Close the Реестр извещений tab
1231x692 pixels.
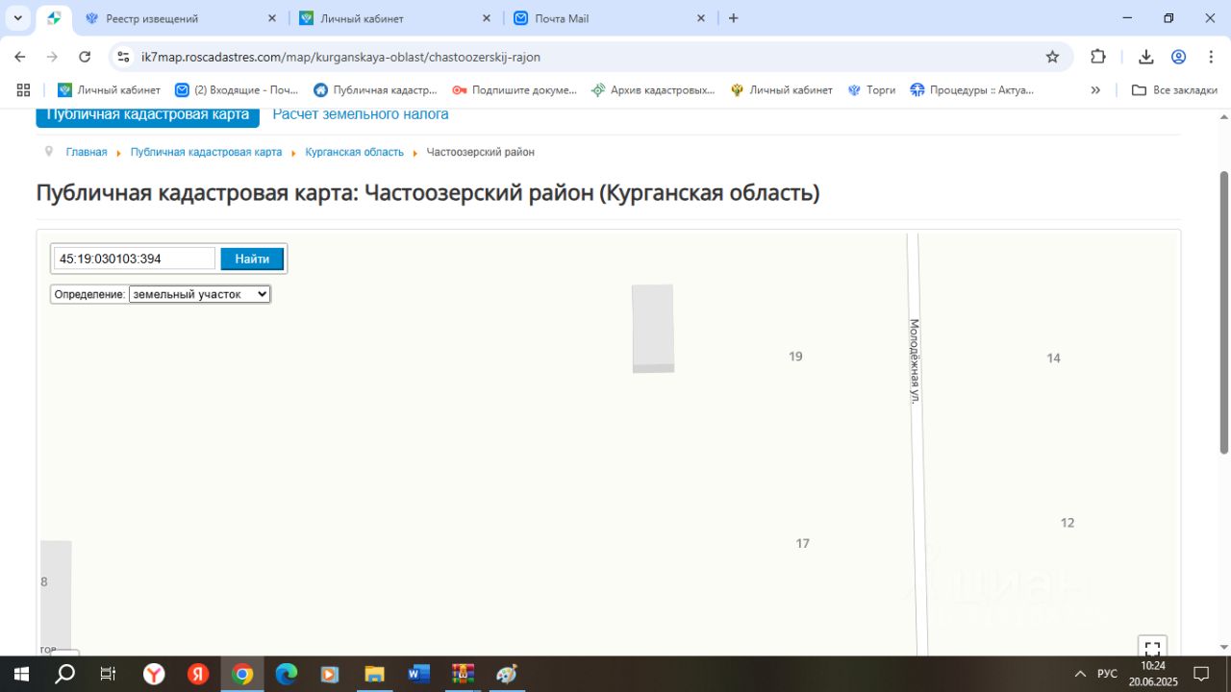(271, 18)
